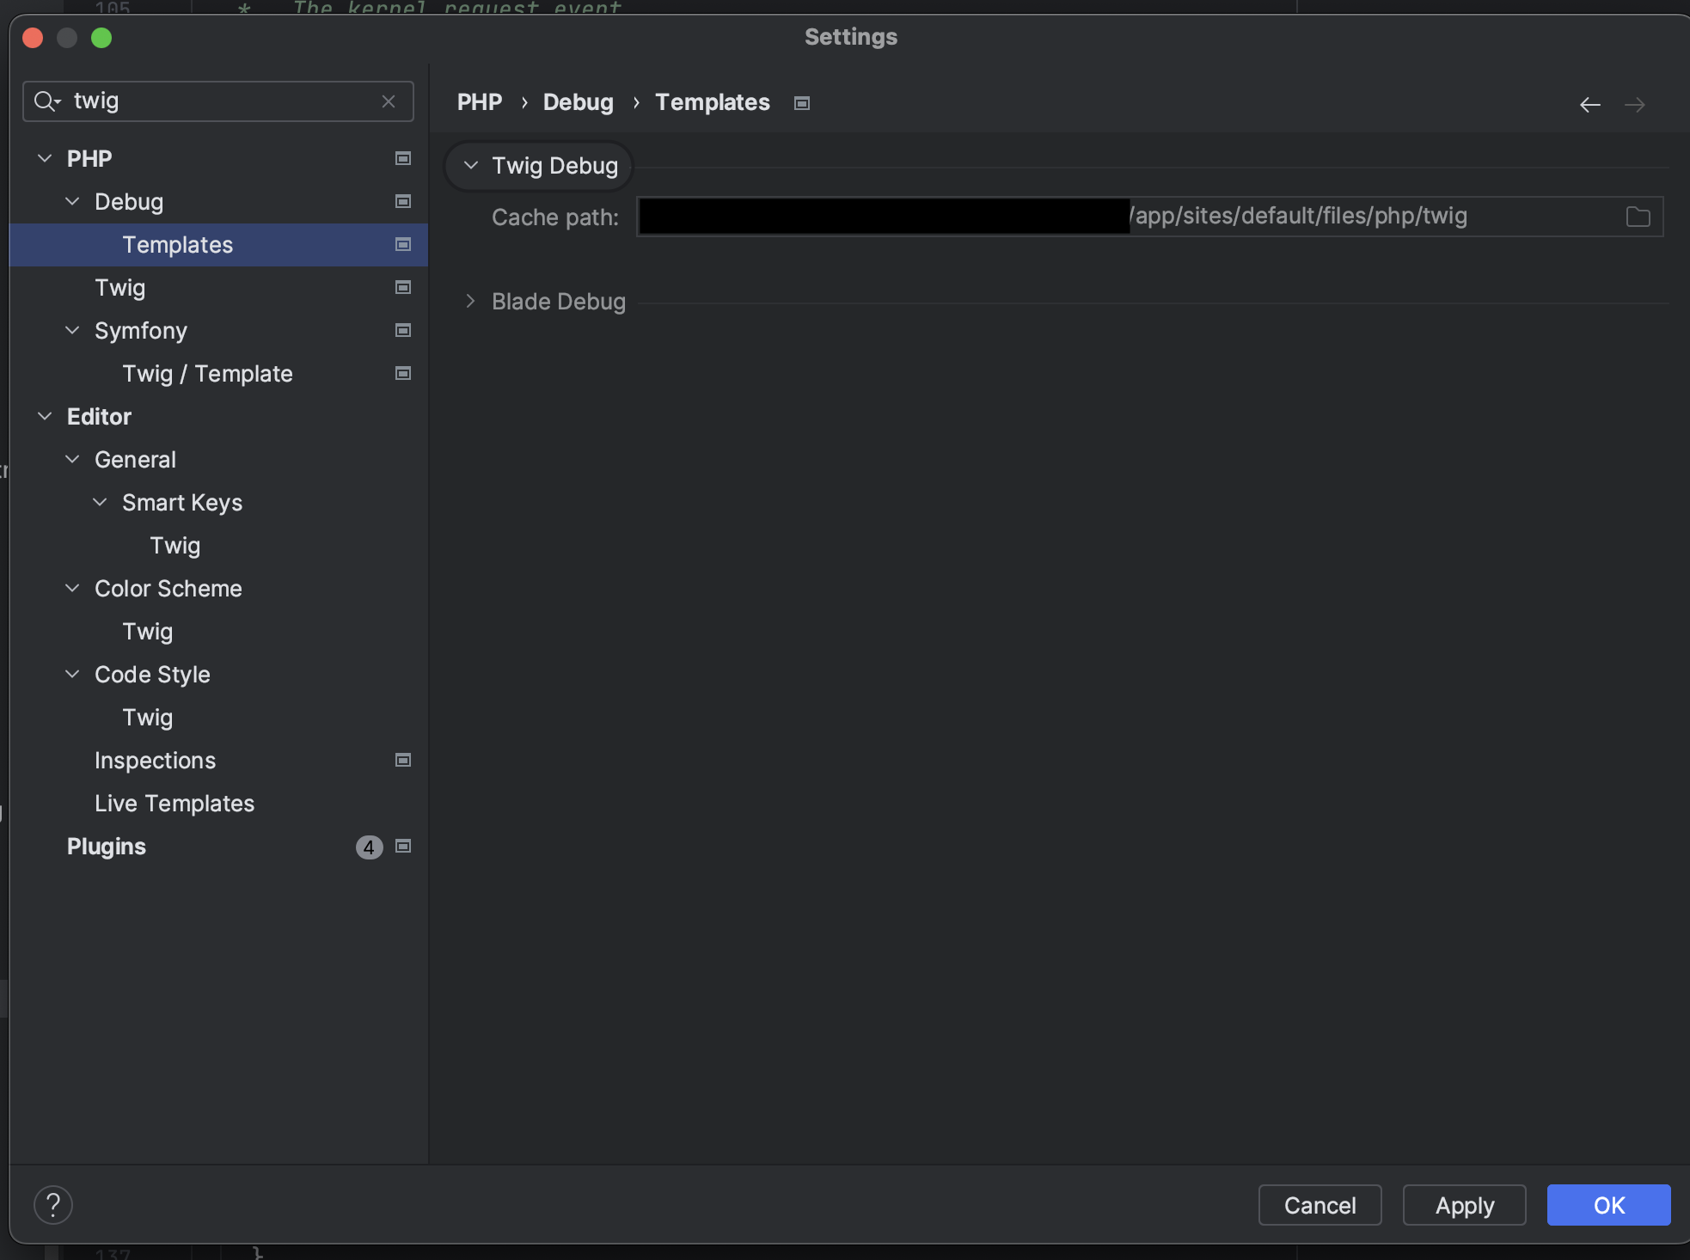Click the search magnifier icon
1690x1260 pixels.
[47, 101]
